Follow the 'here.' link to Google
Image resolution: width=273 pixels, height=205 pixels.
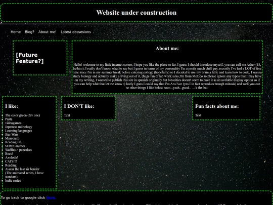click(x=51, y=198)
